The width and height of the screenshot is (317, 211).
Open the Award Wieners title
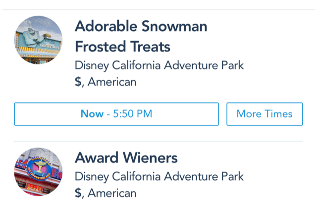pos(126,158)
